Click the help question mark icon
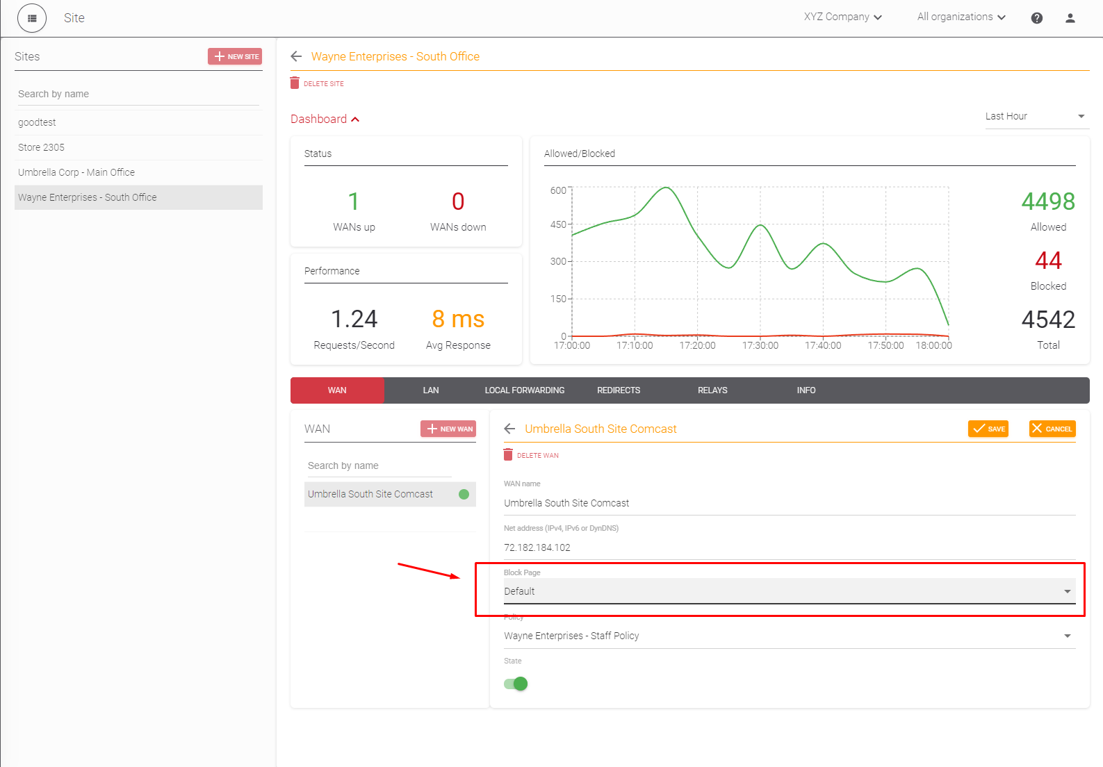Screen dimensions: 1103x767 tap(1036, 18)
